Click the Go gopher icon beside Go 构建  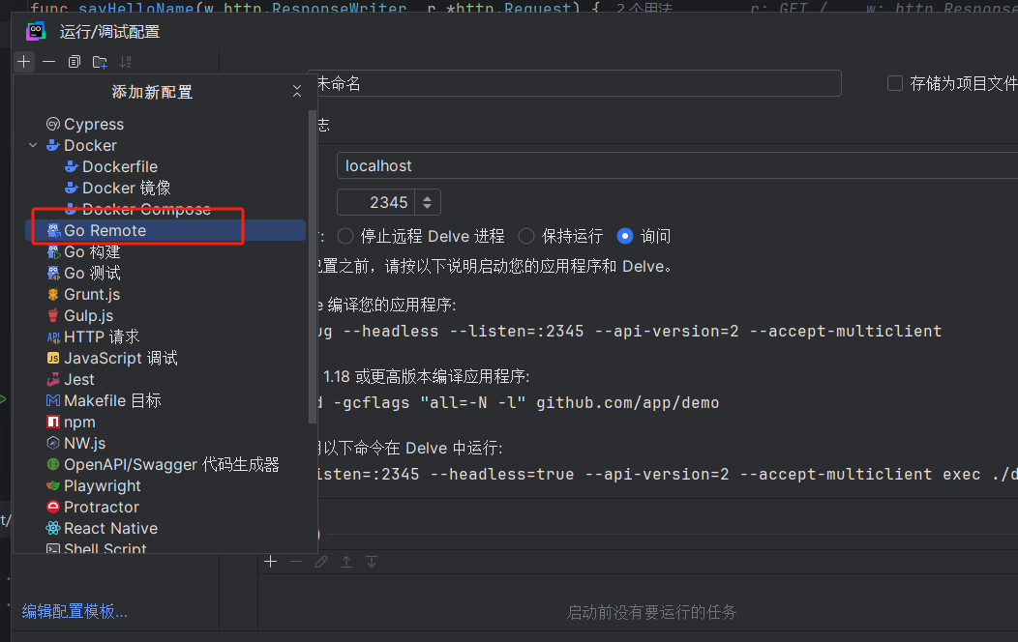tap(53, 251)
